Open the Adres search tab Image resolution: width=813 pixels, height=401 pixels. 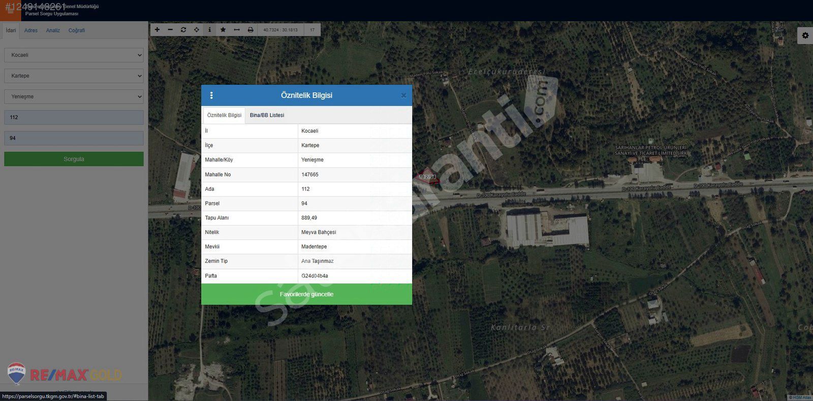[31, 30]
